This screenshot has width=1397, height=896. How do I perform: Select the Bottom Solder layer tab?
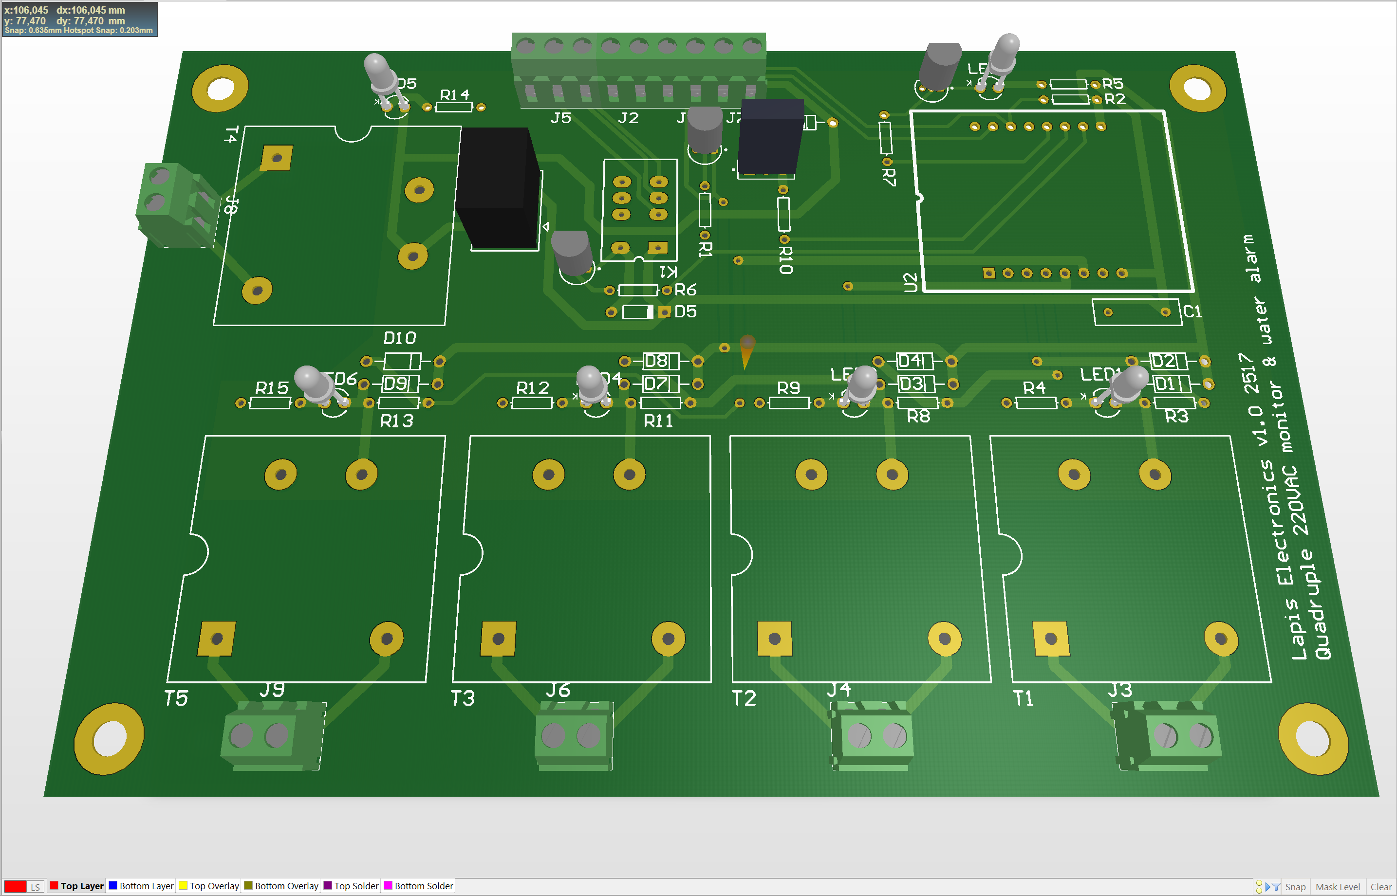click(x=423, y=885)
